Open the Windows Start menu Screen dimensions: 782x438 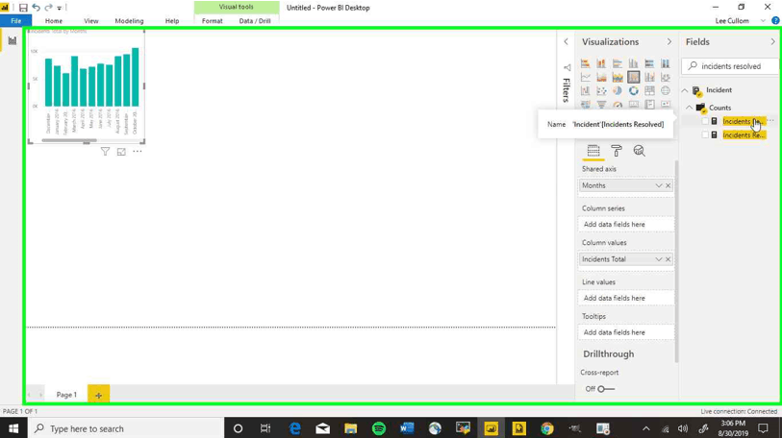pos(13,428)
